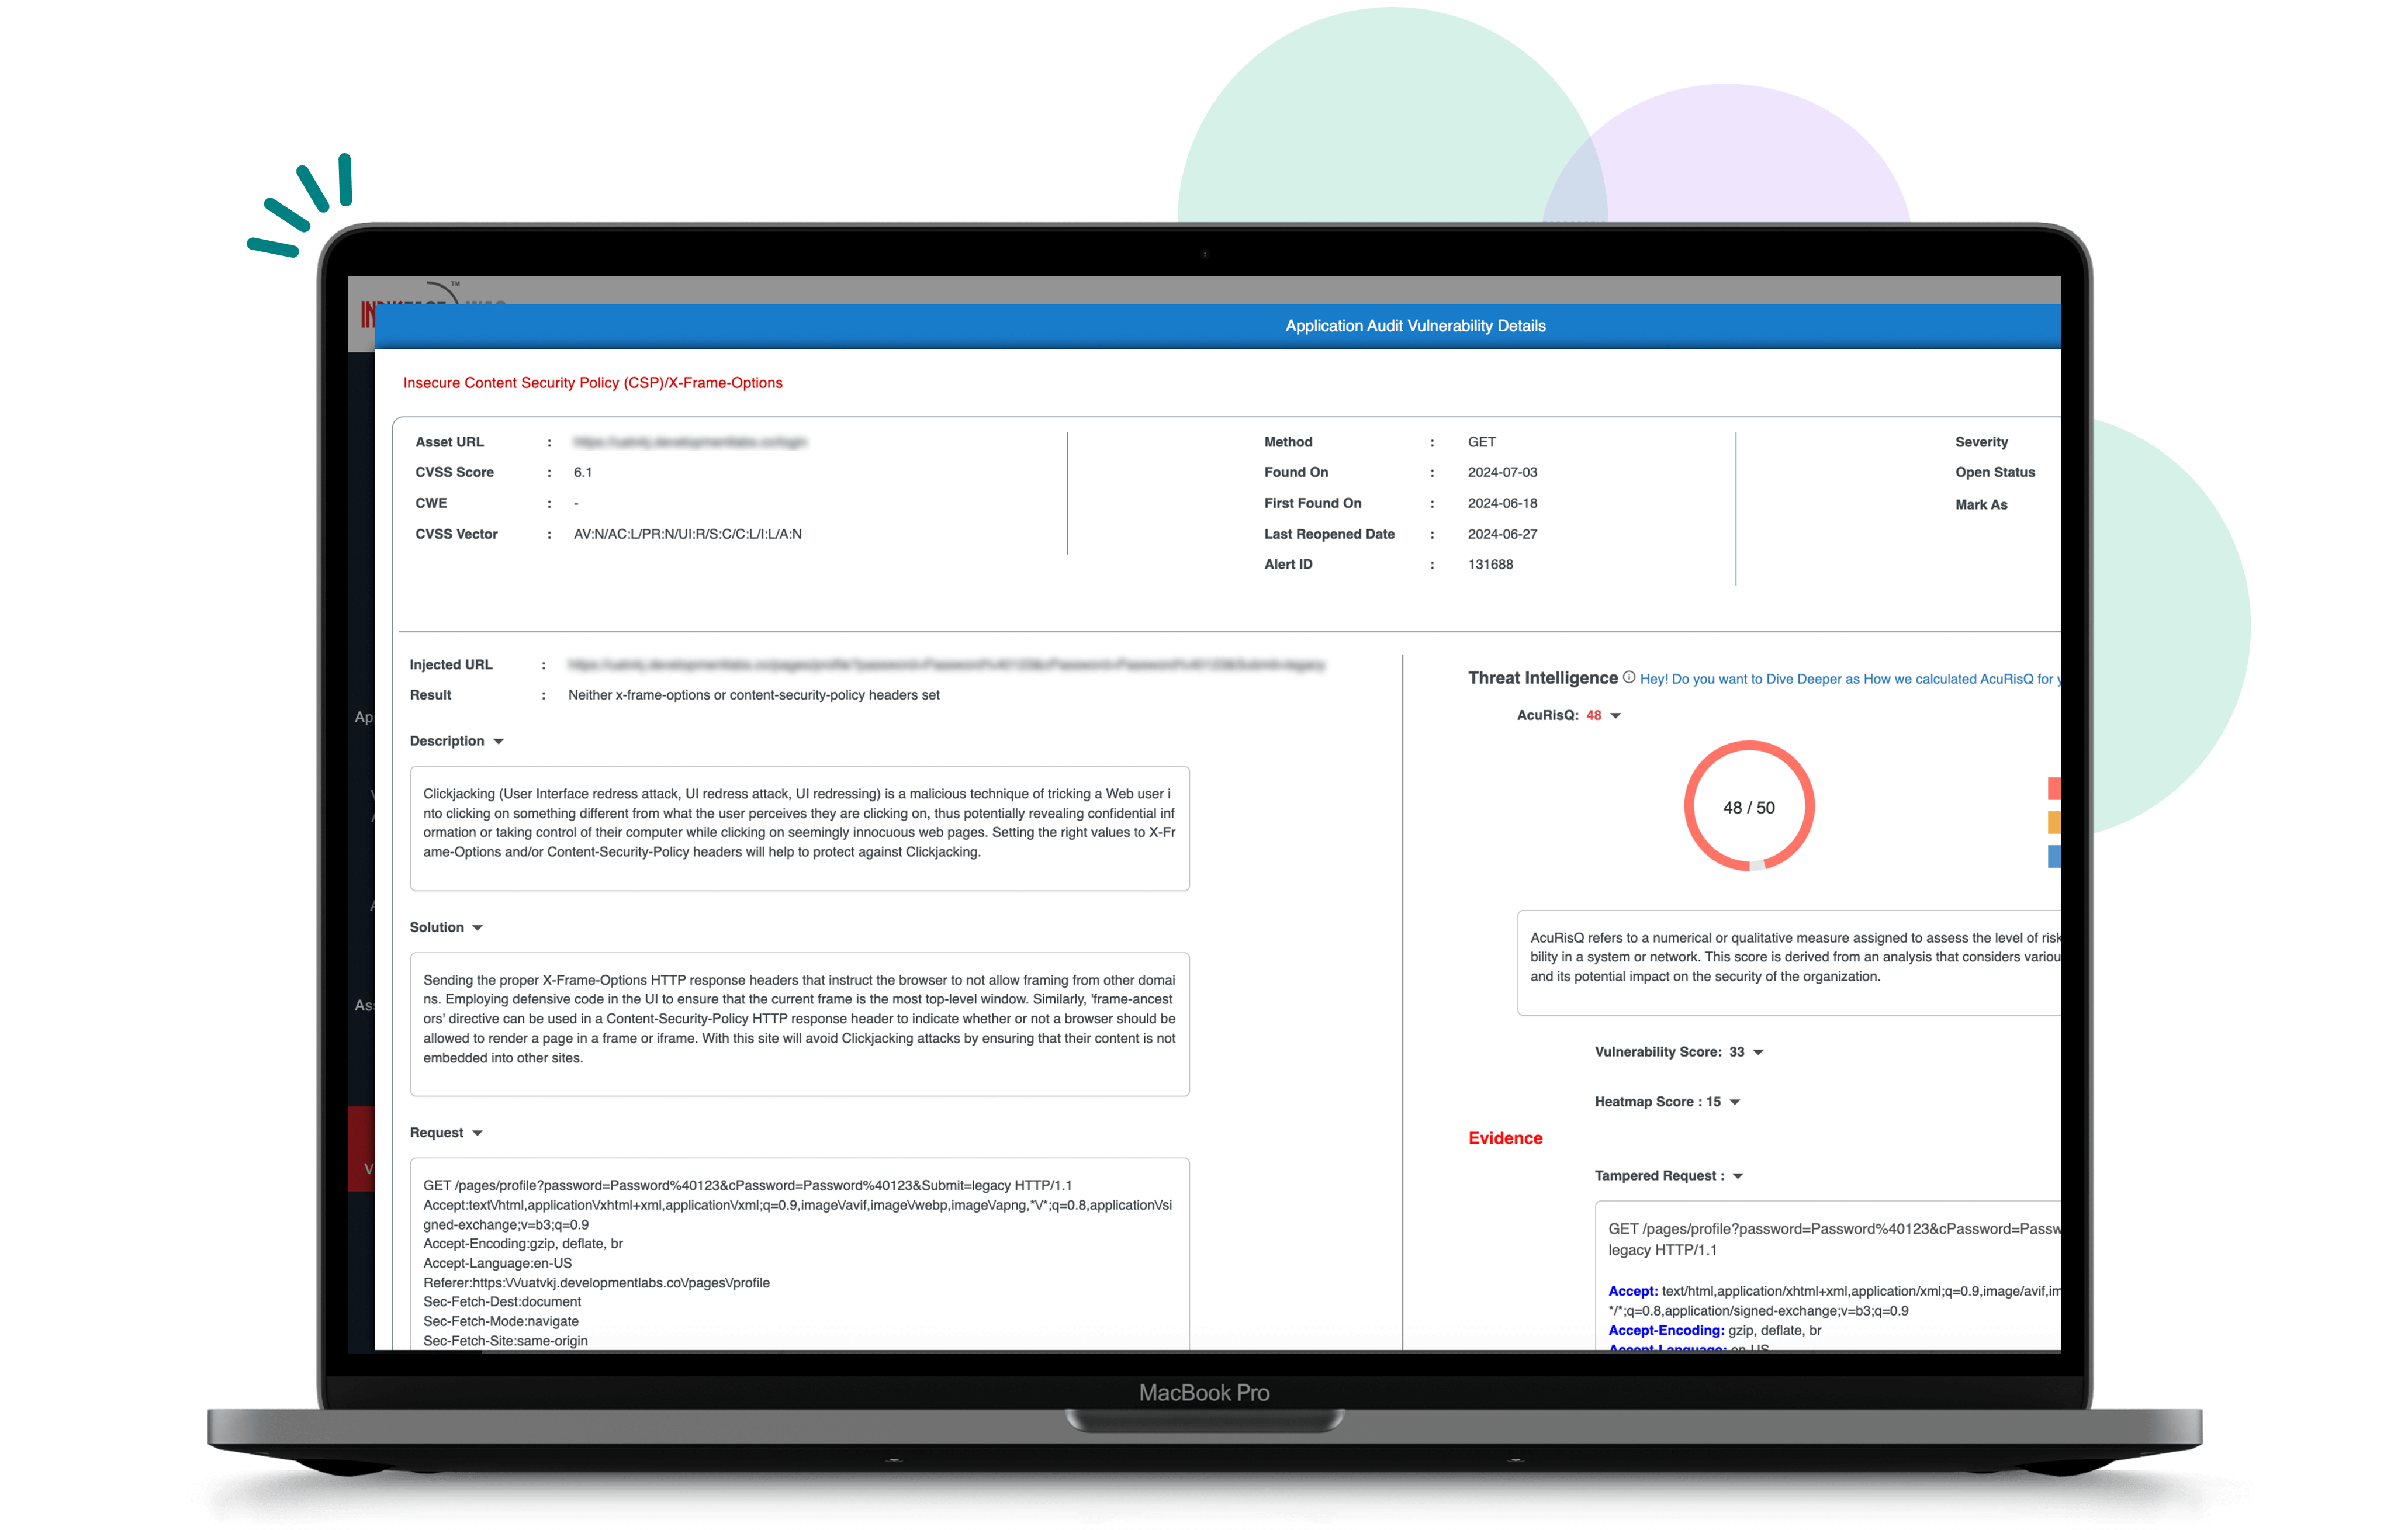Collapse the Description section arrow
Viewport: 2408px width, 1530px height.
click(498, 741)
